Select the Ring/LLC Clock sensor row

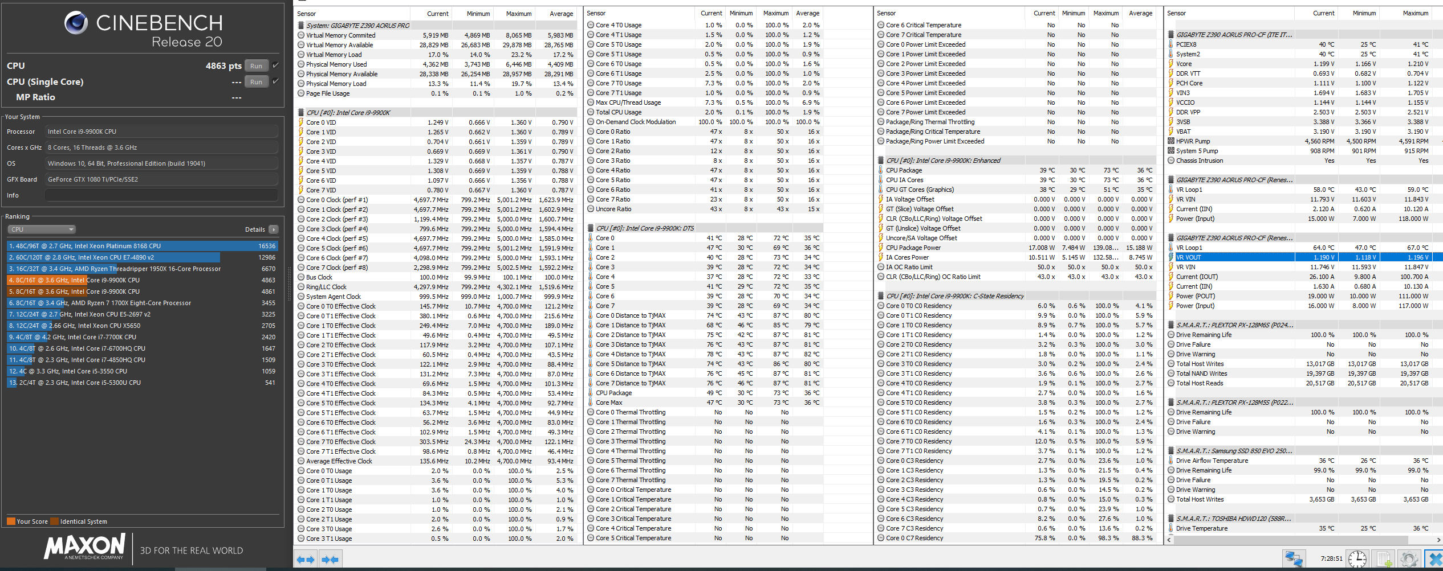coord(437,287)
